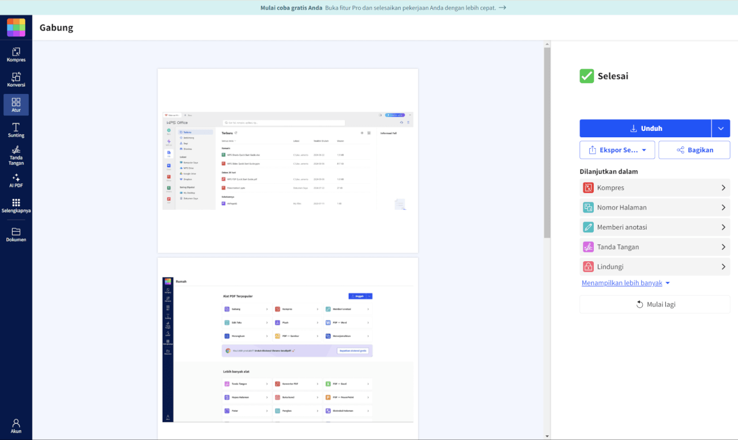
Task: Open the AI PDF tool
Action: click(16, 181)
